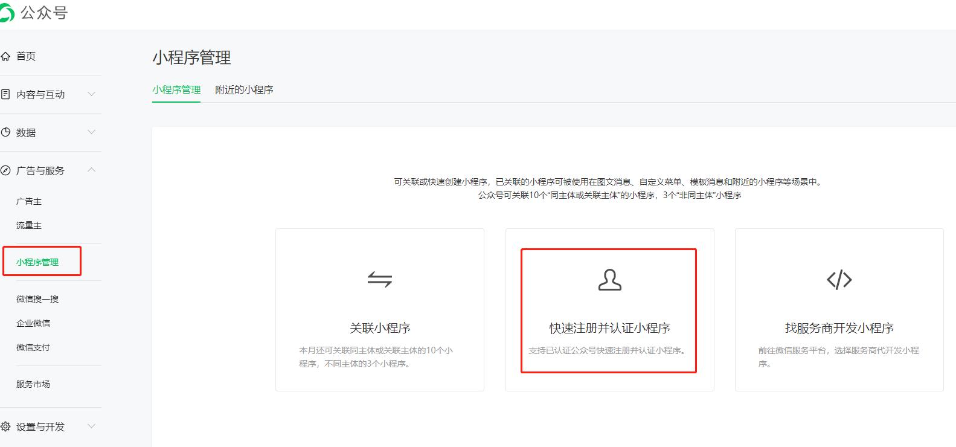Switch to the 附近的小程序 tab
This screenshot has height=447, width=956.
[x=244, y=89]
